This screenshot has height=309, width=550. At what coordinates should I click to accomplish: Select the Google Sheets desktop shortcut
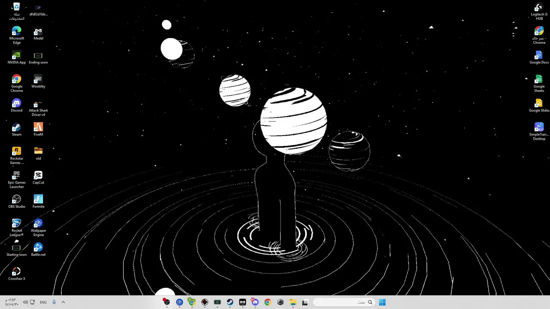click(539, 84)
